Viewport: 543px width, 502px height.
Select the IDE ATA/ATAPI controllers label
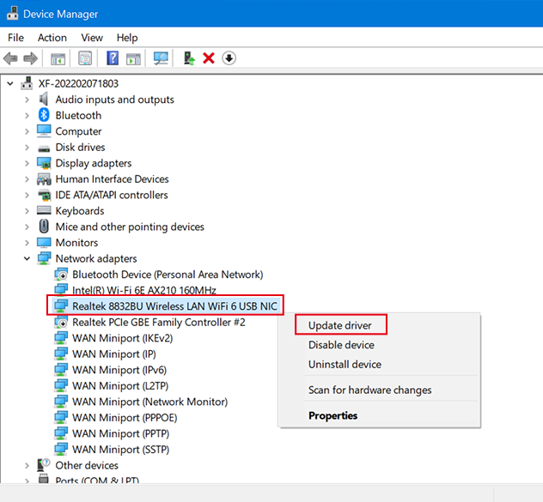[112, 195]
